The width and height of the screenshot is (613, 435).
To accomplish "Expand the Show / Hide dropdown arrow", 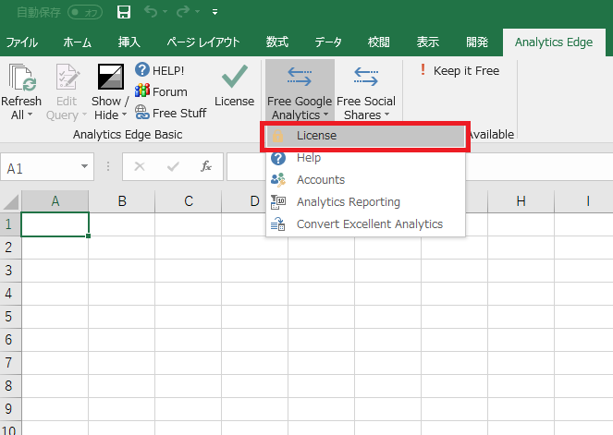I will [x=124, y=115].
